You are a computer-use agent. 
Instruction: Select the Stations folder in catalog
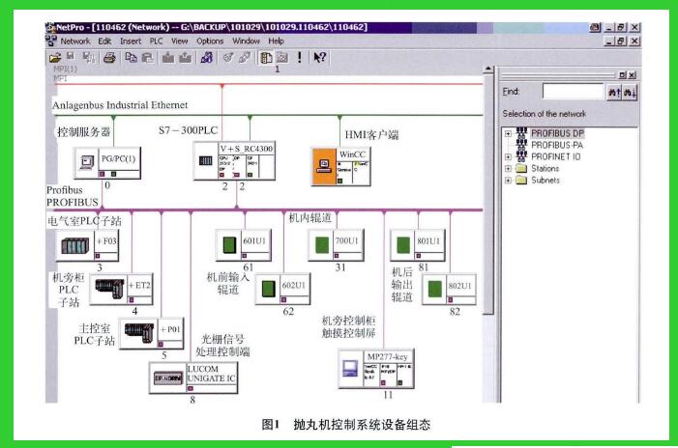click(545, 168)
